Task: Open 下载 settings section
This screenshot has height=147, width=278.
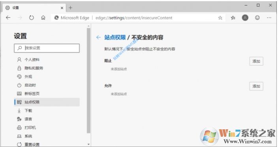Action: (x=47, y=111)
